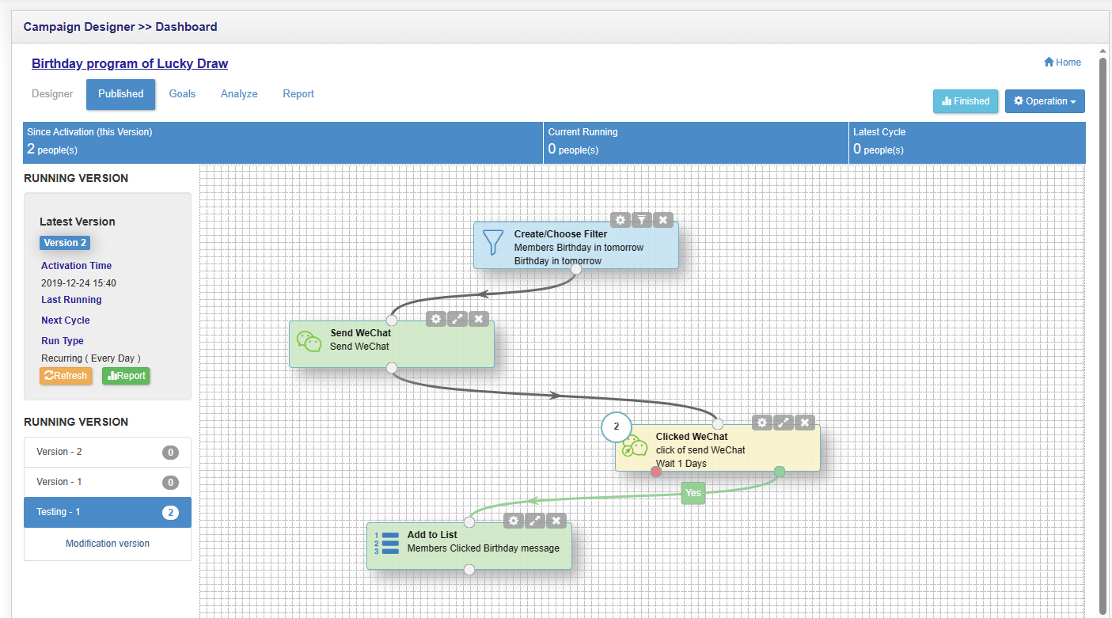Delete the Add to List node with X
The width and height of the screenshot is (1112, 618).
[x=556, y=521]
